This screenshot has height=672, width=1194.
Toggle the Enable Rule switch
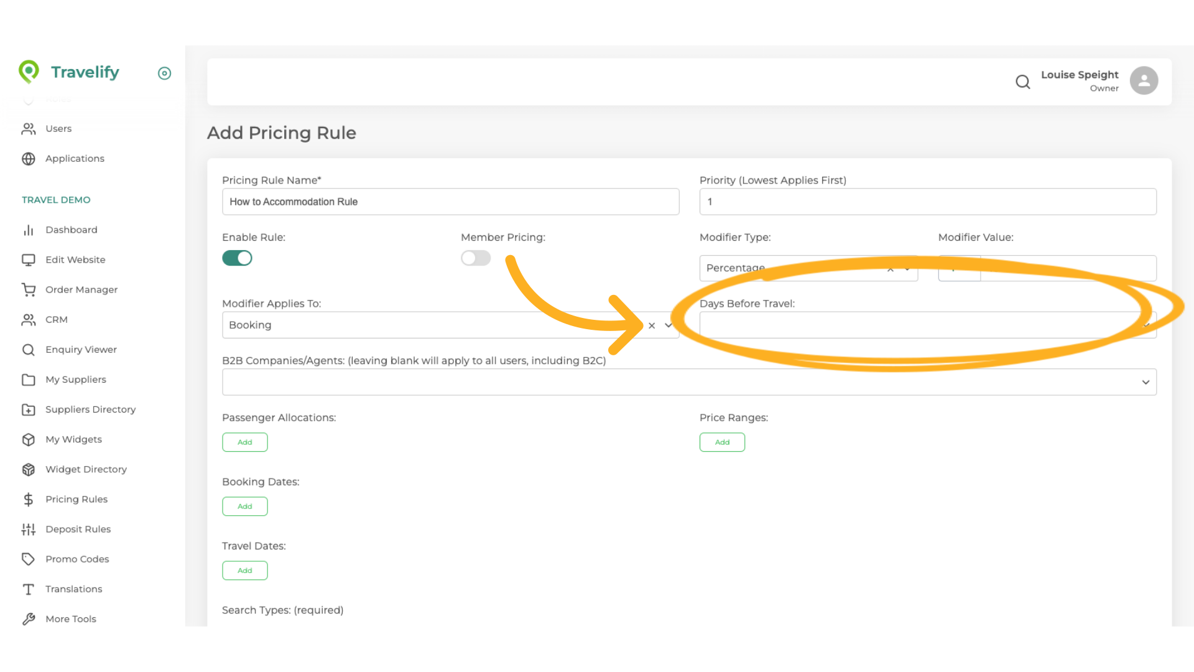tap(237, 258)
